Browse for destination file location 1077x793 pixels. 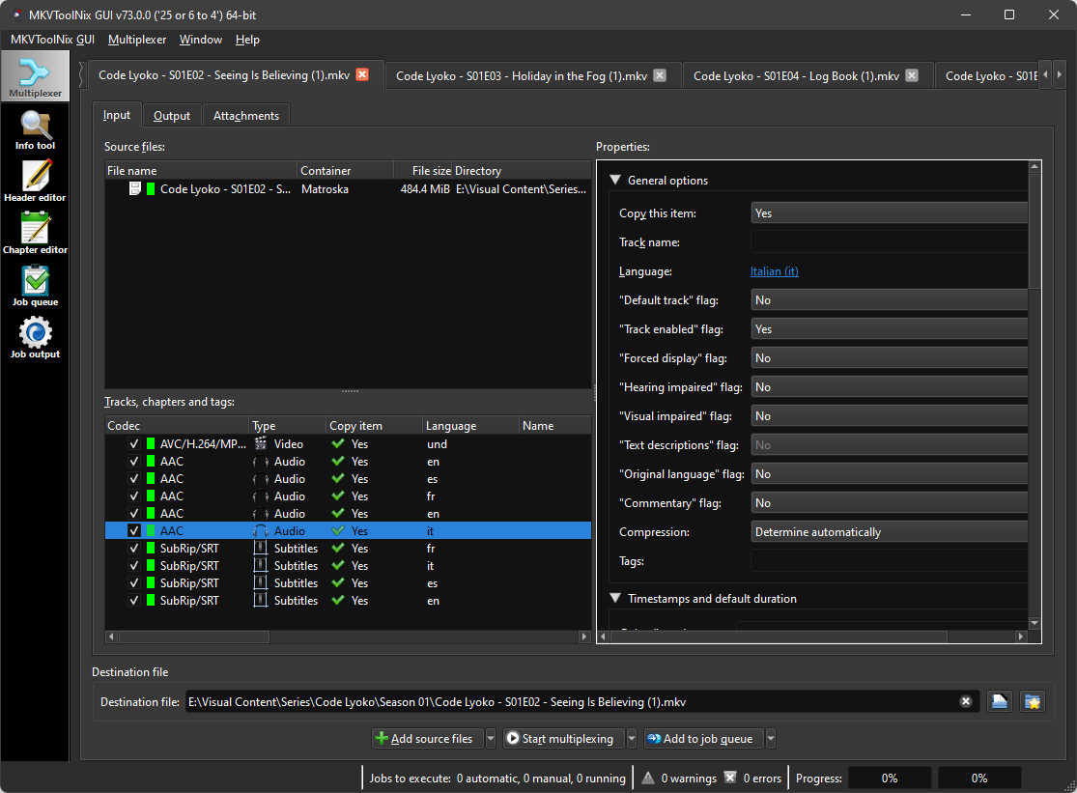click(1000, 702)
